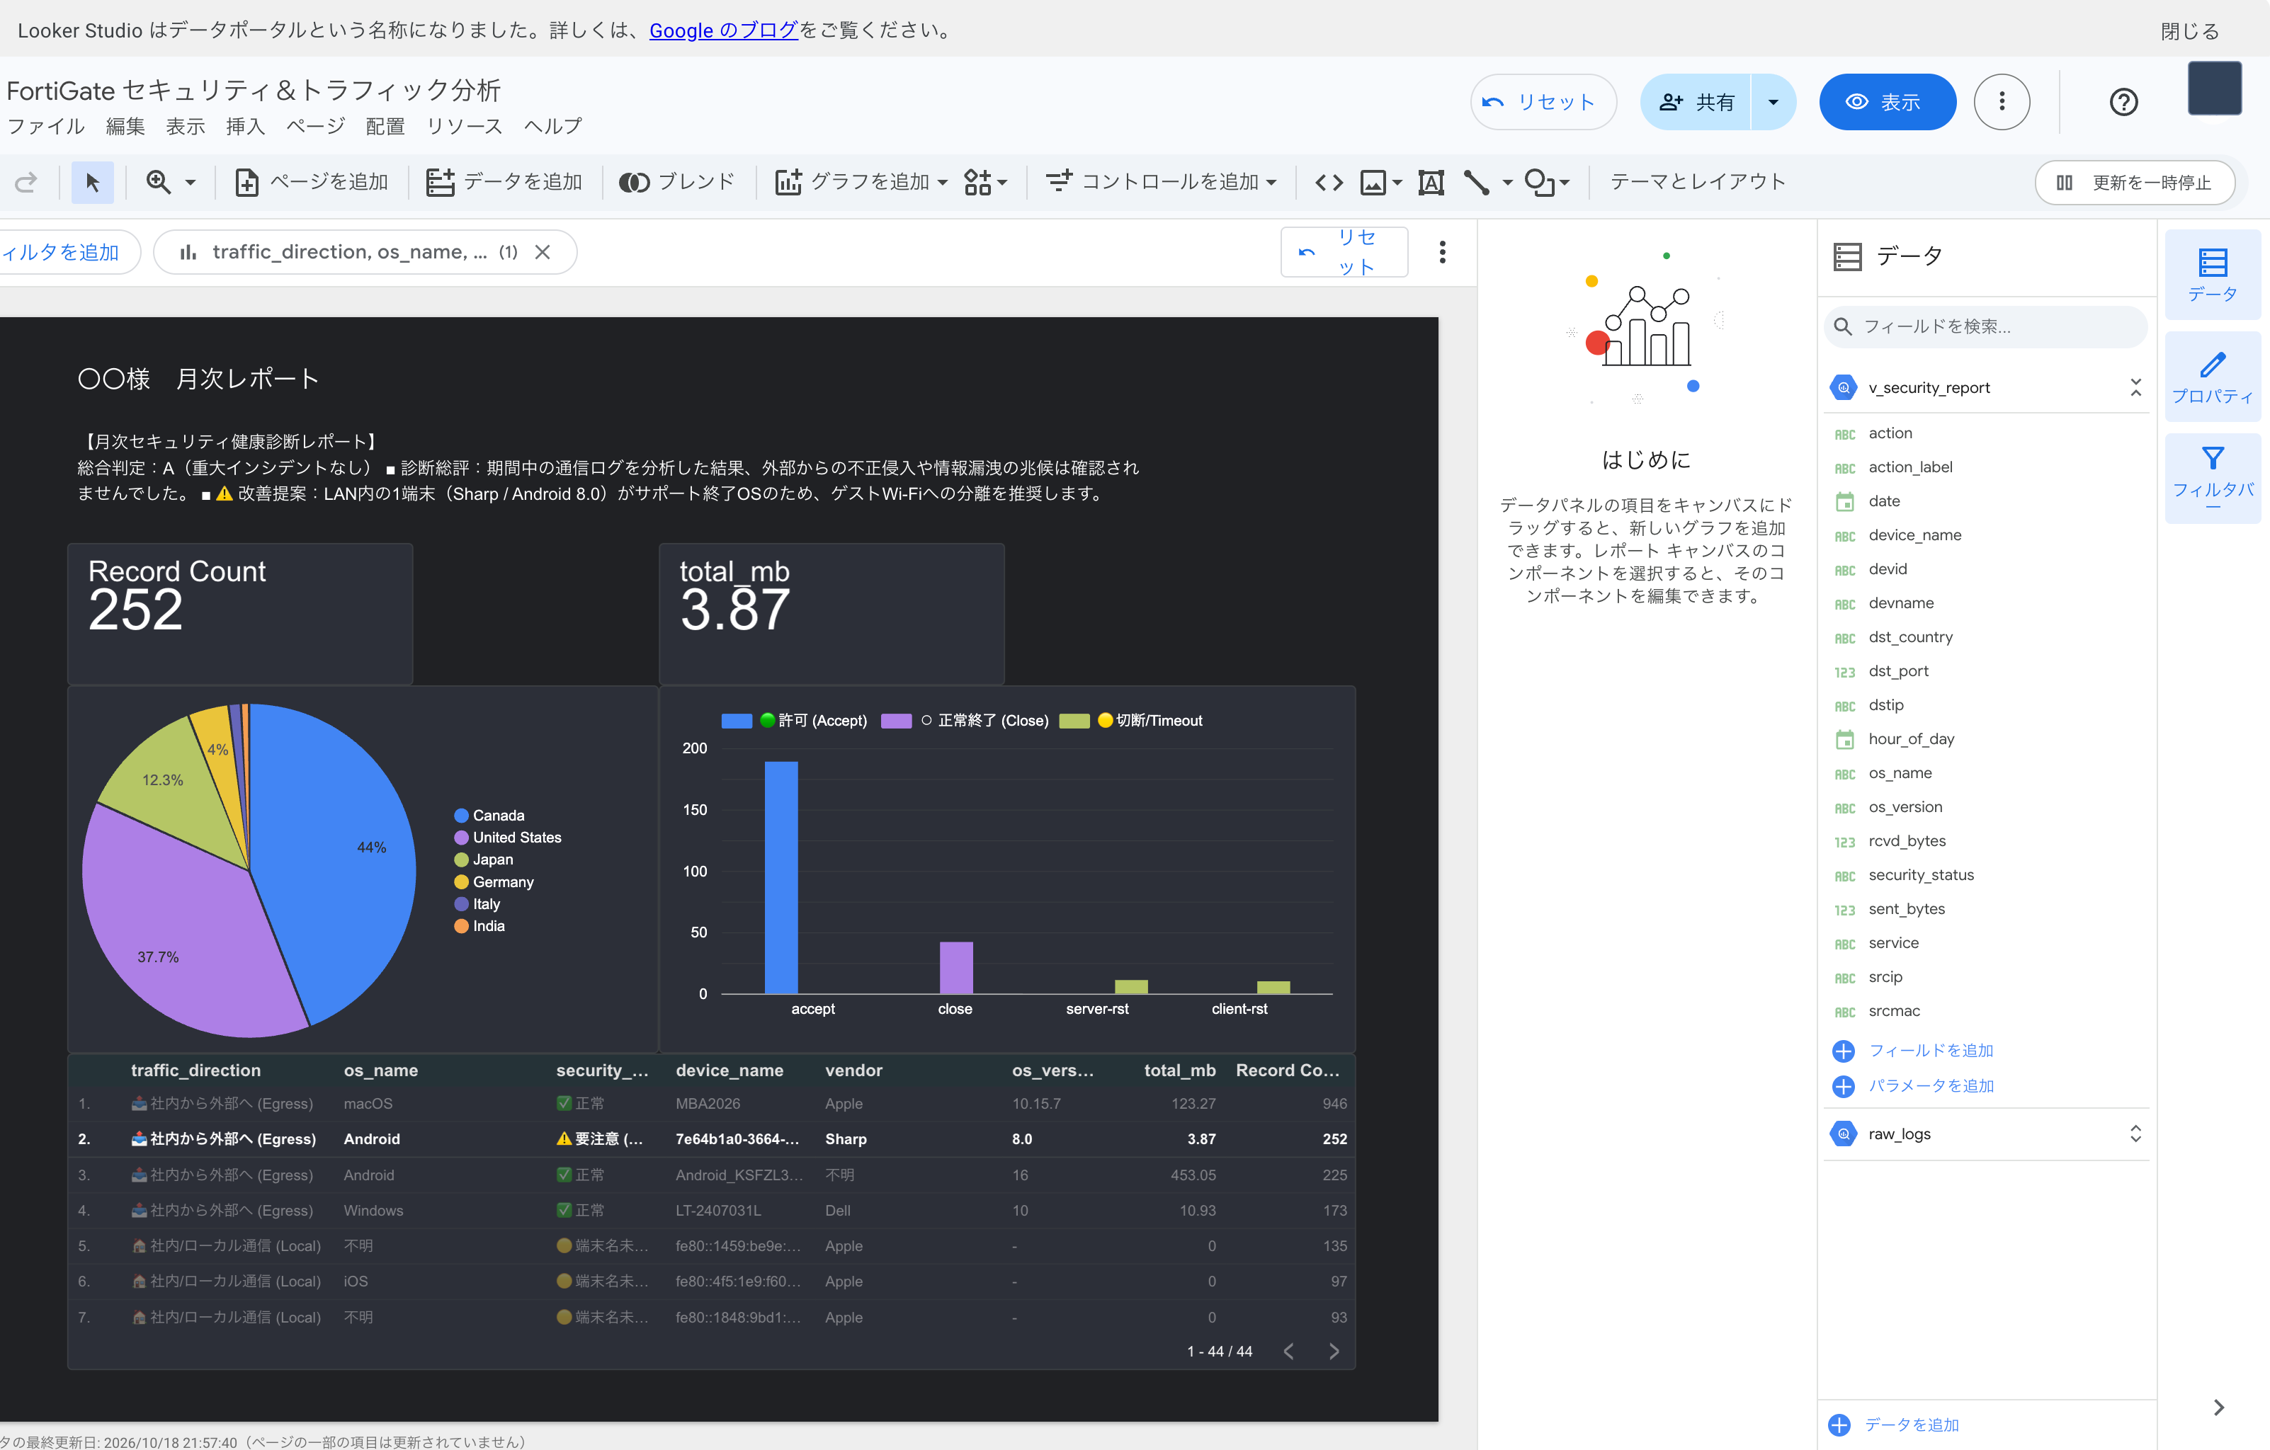The width and height of the screenshot is (2270, 1450).
Task: Click the フィールドを検索 search field
Action: coord(1985,326)
